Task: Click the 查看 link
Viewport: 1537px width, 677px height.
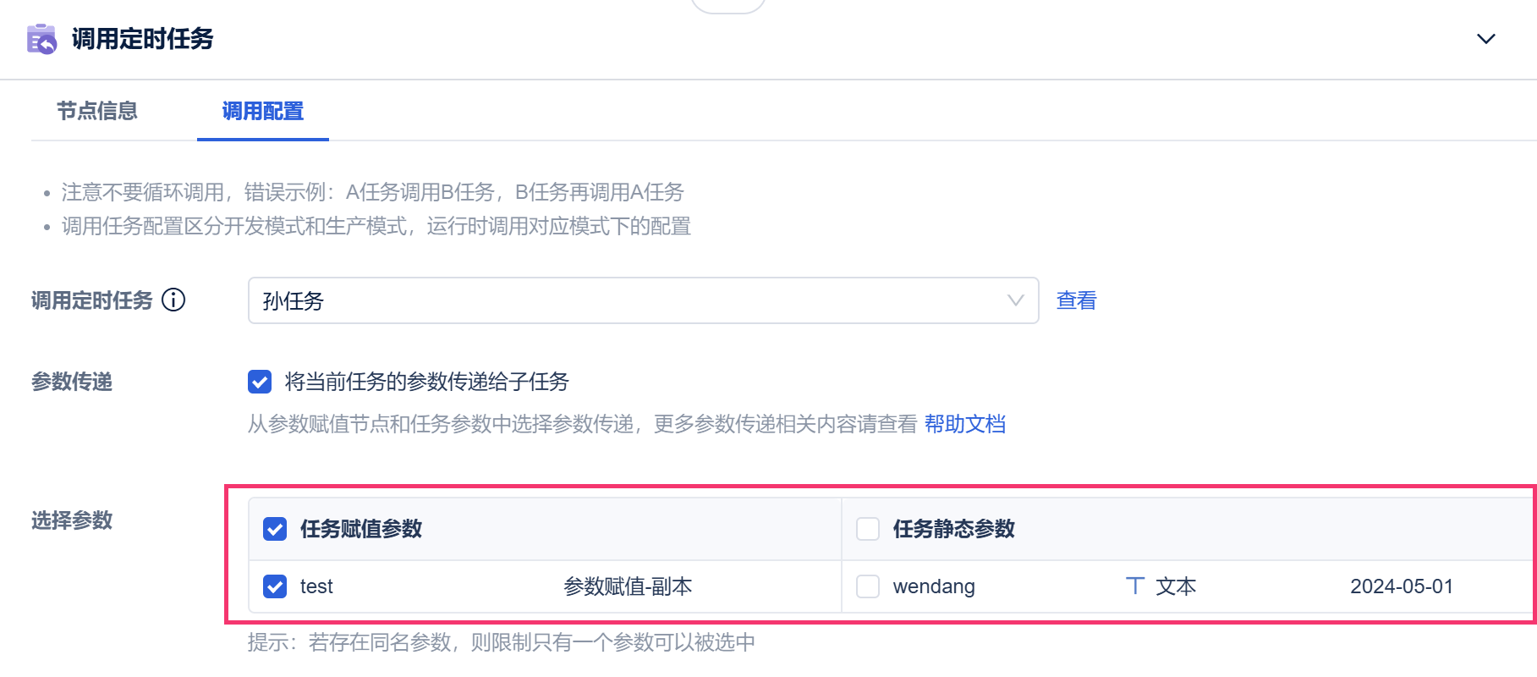Action: 1076,300
